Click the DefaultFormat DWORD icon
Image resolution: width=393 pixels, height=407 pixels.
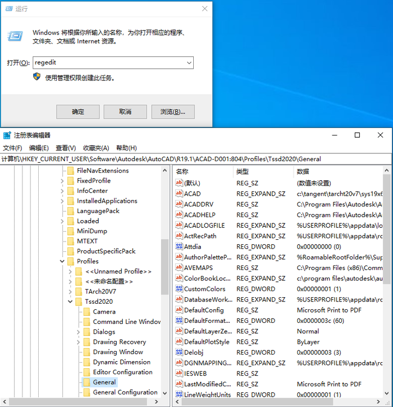(x=178, y=321)
